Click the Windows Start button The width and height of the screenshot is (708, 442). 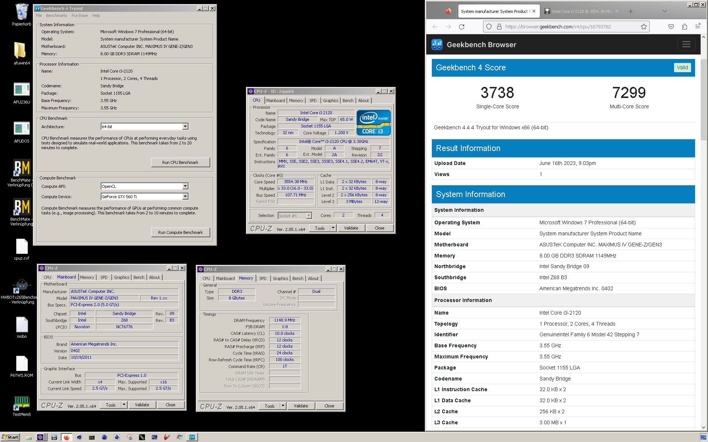(10, 437)
